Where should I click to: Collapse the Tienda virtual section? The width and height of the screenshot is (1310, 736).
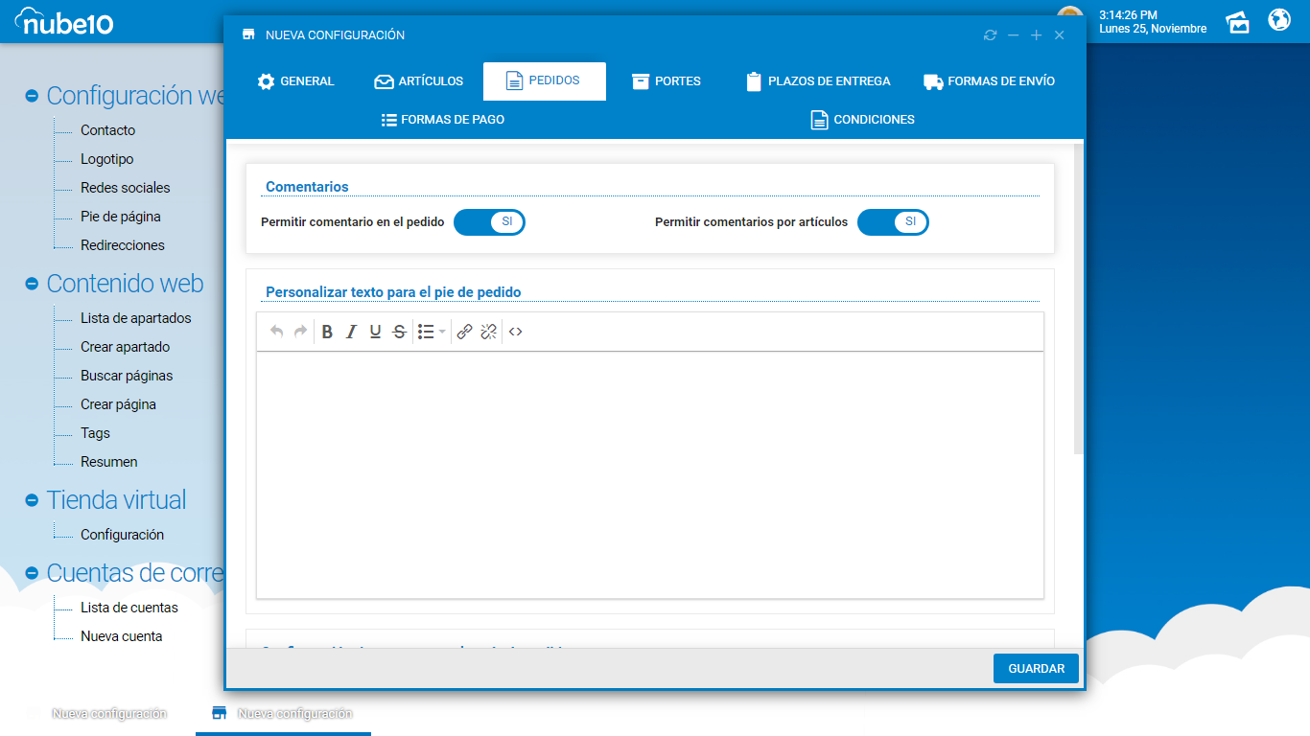coord(32,501)
